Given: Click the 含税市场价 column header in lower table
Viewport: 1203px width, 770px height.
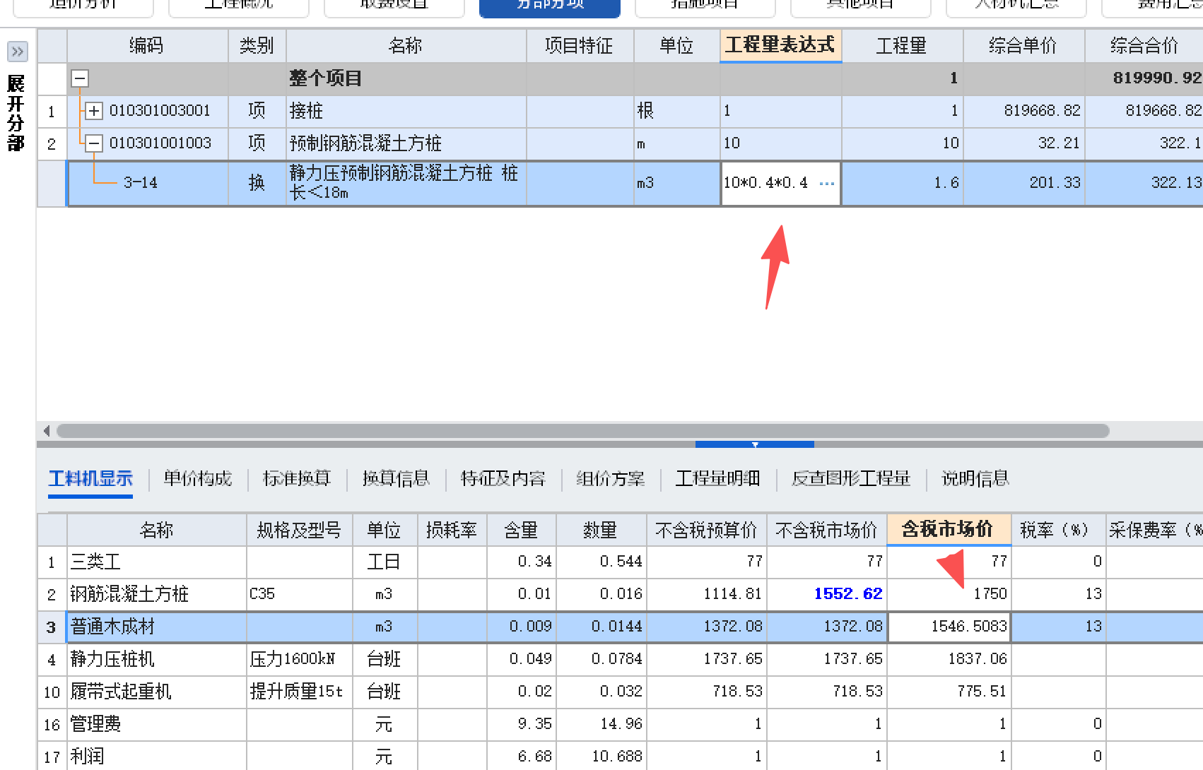Looking at the screenshot, I should pyautogui.click(x=949, y=530).
